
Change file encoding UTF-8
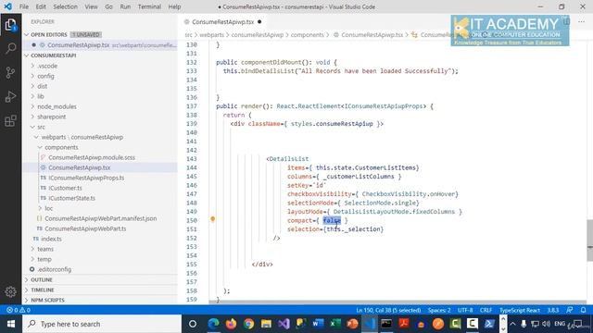click(465, 310)
